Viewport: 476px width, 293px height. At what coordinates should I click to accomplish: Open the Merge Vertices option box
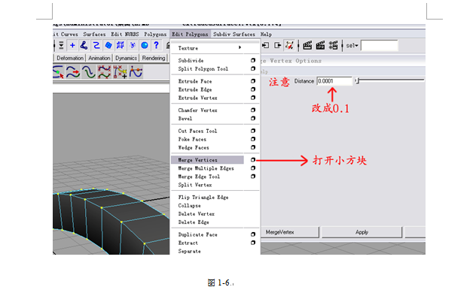(x=253, y=160)
